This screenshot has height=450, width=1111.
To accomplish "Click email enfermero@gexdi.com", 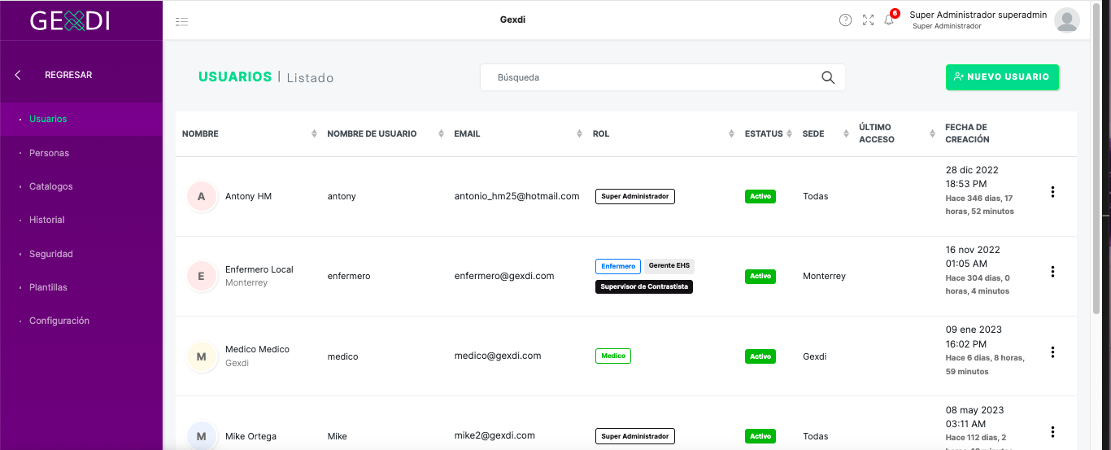I will 504,276.
